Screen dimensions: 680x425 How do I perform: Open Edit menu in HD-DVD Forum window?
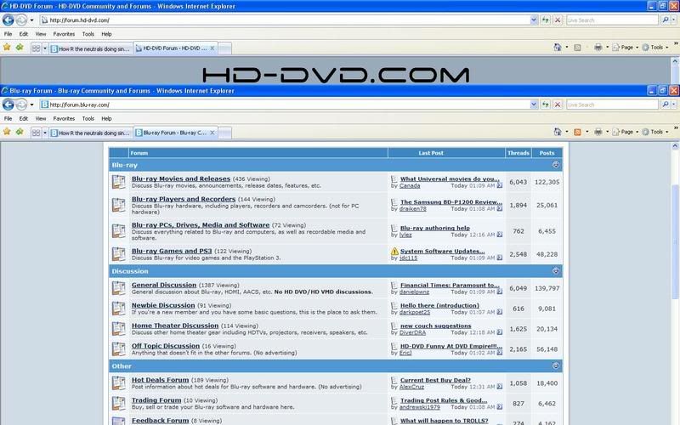pyautogui.click(x=24, y=34)
